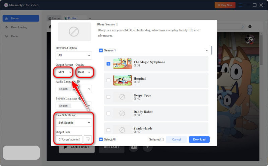The width and height of the screenshot is (268, 166).
Task: Toggle the Select All checkbox
Action: (x=101, y=139)
